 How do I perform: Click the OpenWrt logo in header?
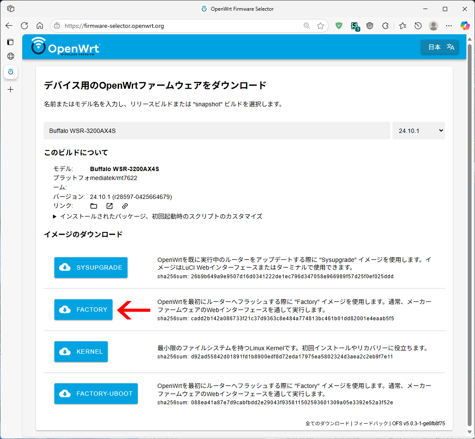click(x=65, y=46)
